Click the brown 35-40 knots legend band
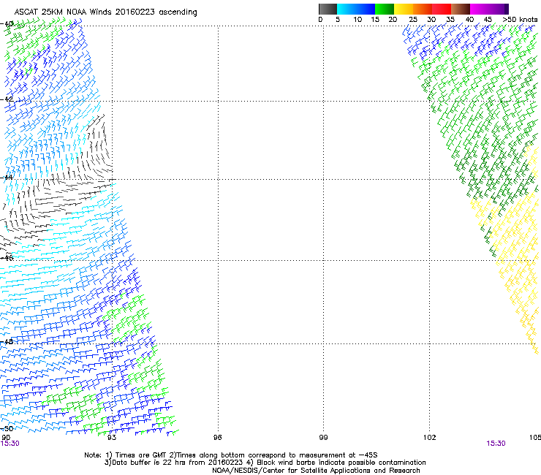This screenshot has width=541, height=475. click(461, 9)
